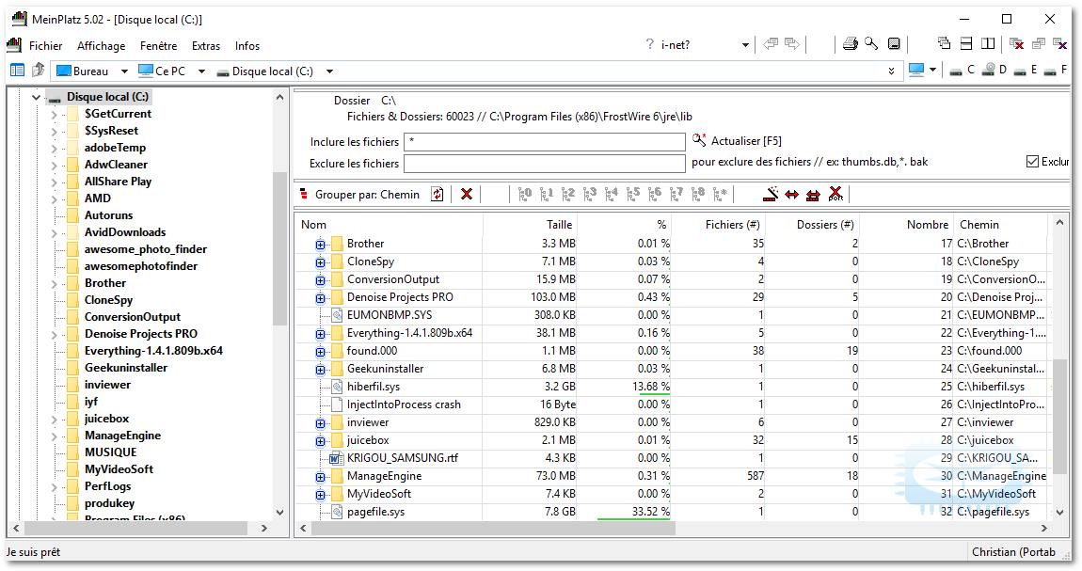Open the Fichier menu
The height and width of the screenshot is (571, 1082).
pos(45,45)
